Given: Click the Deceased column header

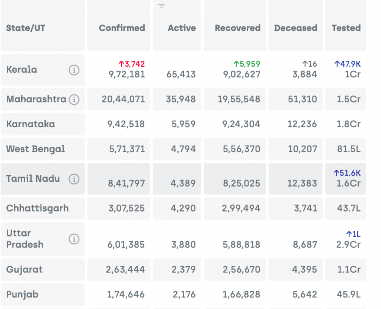Looking at the screenshot, I should [295, 28].
